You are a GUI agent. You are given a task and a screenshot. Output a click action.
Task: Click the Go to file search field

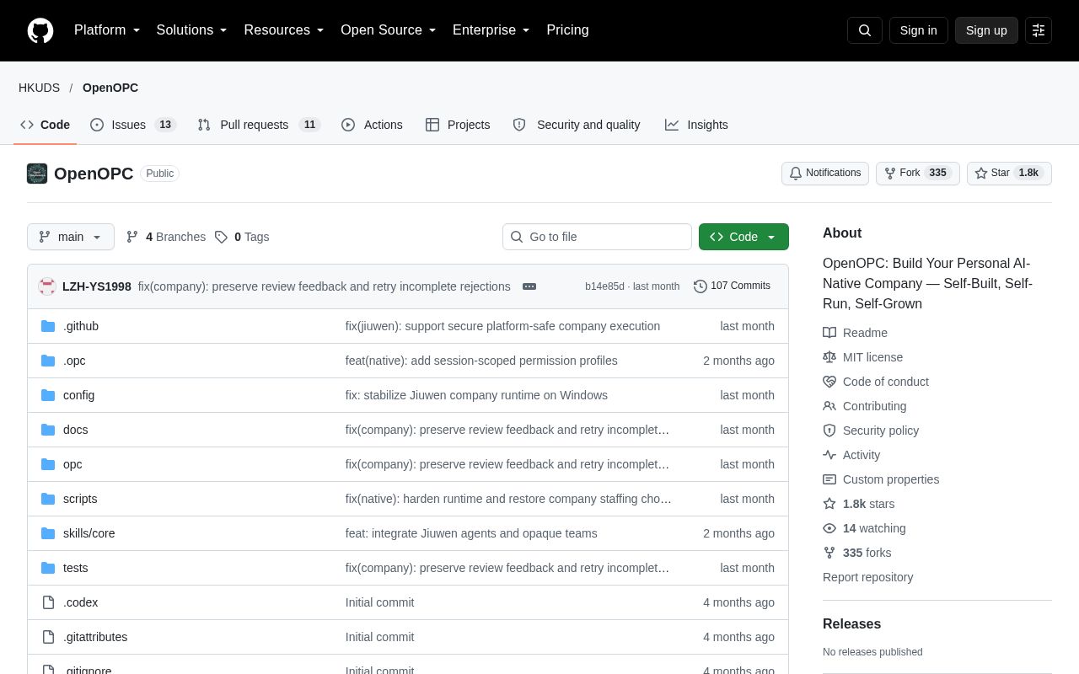(597, 237)
